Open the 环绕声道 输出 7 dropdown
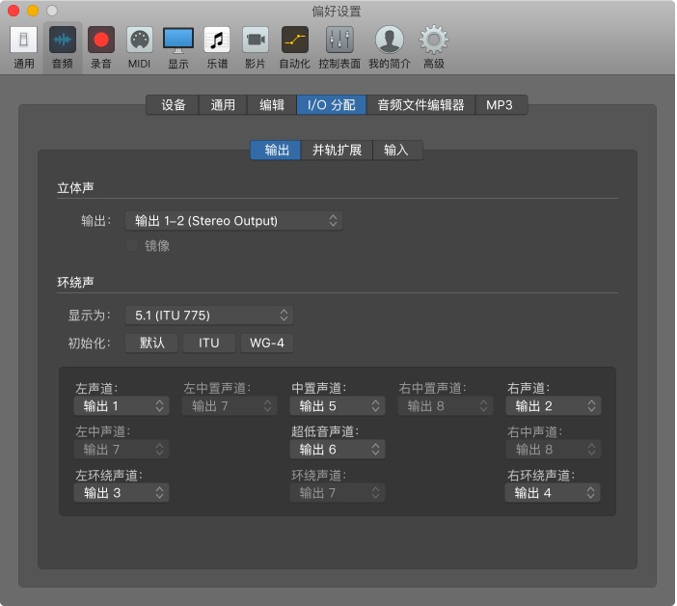 point(338,493)
